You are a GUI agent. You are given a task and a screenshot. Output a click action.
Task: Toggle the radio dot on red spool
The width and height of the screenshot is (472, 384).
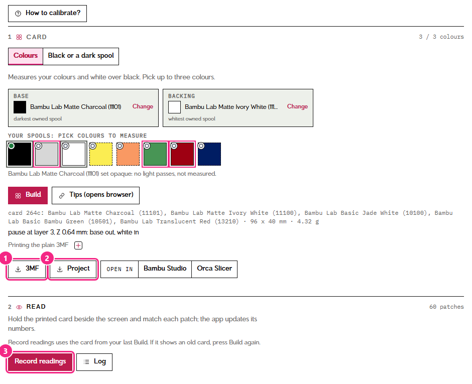(174, 146)
